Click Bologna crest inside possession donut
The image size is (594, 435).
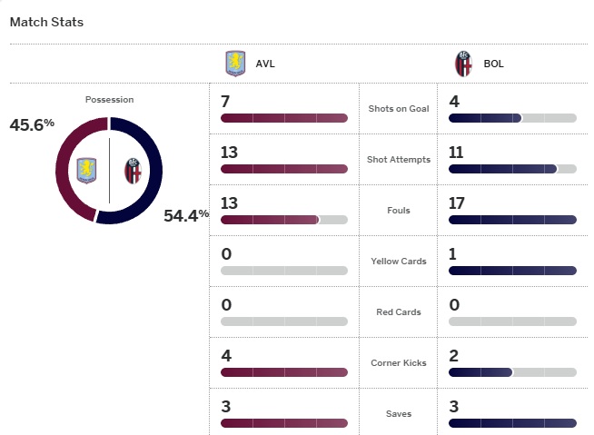tap(133, 170)
